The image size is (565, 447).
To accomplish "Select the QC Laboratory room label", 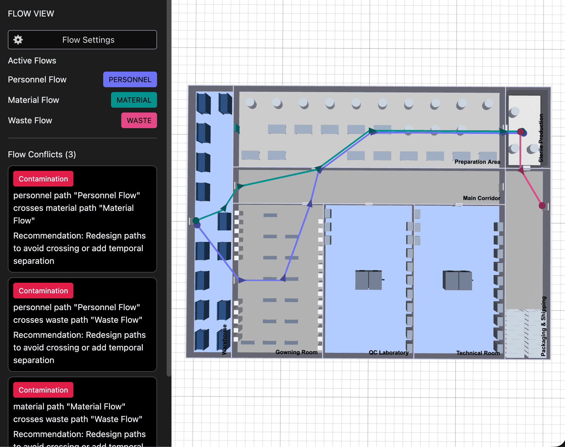I will [x=389, y=352].
